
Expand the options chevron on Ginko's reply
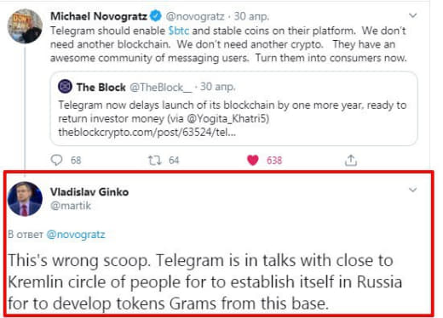coord(412,190)
